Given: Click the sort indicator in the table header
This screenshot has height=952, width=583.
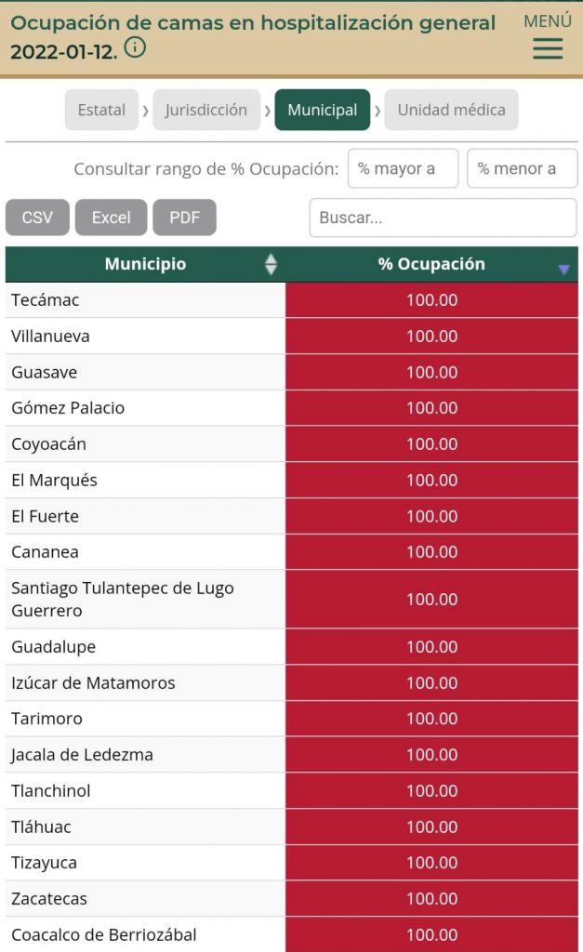Looking at the screenshot, I should pos(270,264).
